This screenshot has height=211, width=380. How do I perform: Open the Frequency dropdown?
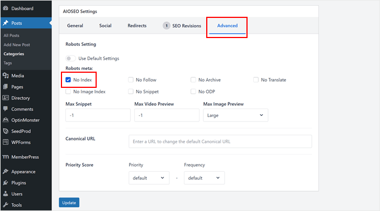pos(204,178)
